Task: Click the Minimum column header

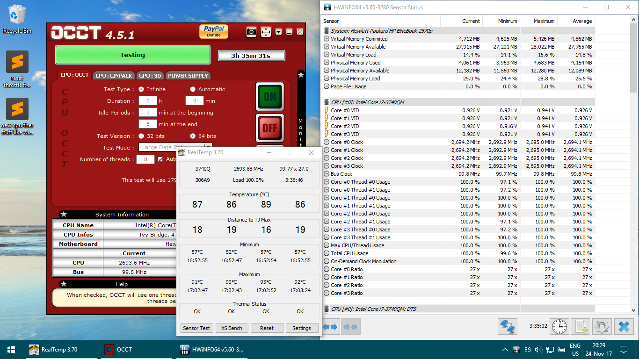Action: click(501, 21)
